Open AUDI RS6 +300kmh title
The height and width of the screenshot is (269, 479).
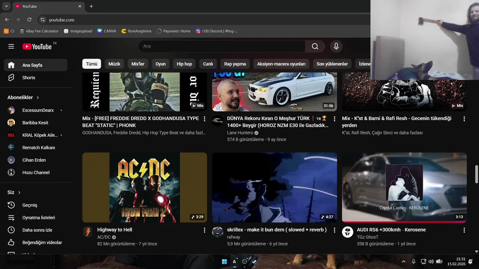click(391, 230)
